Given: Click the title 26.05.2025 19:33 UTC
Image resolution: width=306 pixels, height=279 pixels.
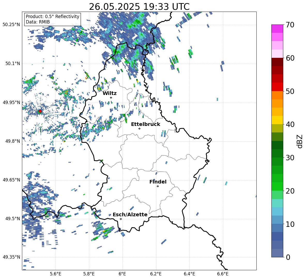Looking at the screenshot, I should click(x=139, y=7).
